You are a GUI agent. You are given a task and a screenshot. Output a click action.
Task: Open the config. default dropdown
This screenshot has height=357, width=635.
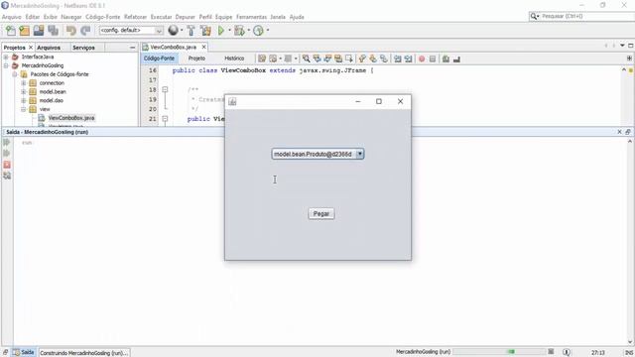[x=131, y=31]
